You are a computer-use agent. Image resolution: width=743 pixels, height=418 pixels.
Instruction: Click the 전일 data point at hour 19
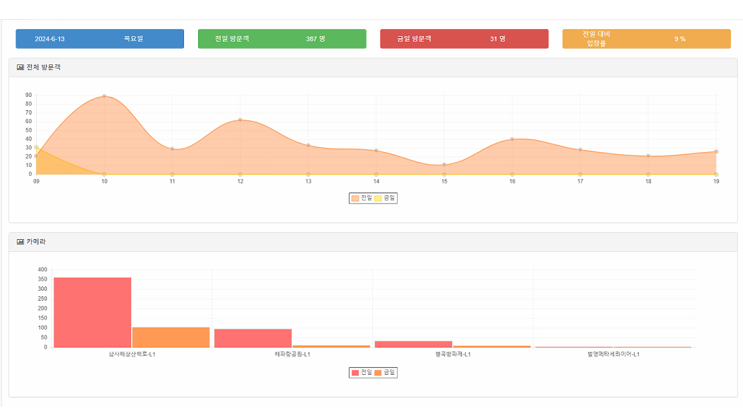pos(716,152)
